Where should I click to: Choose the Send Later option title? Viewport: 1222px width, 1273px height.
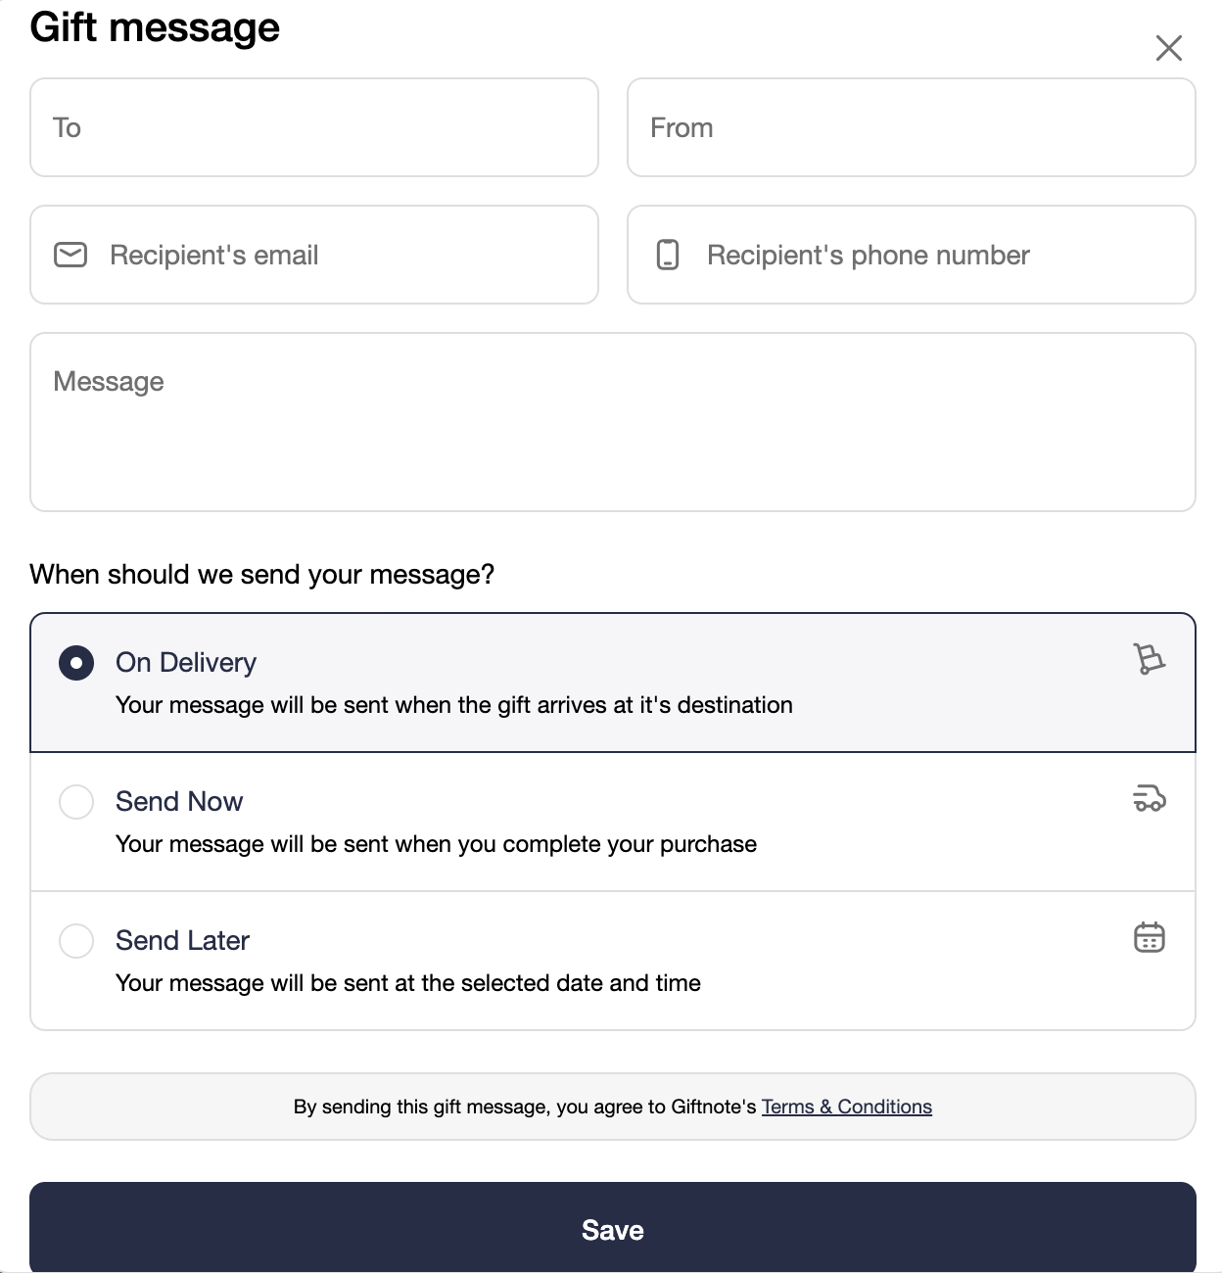coord(182,941)
